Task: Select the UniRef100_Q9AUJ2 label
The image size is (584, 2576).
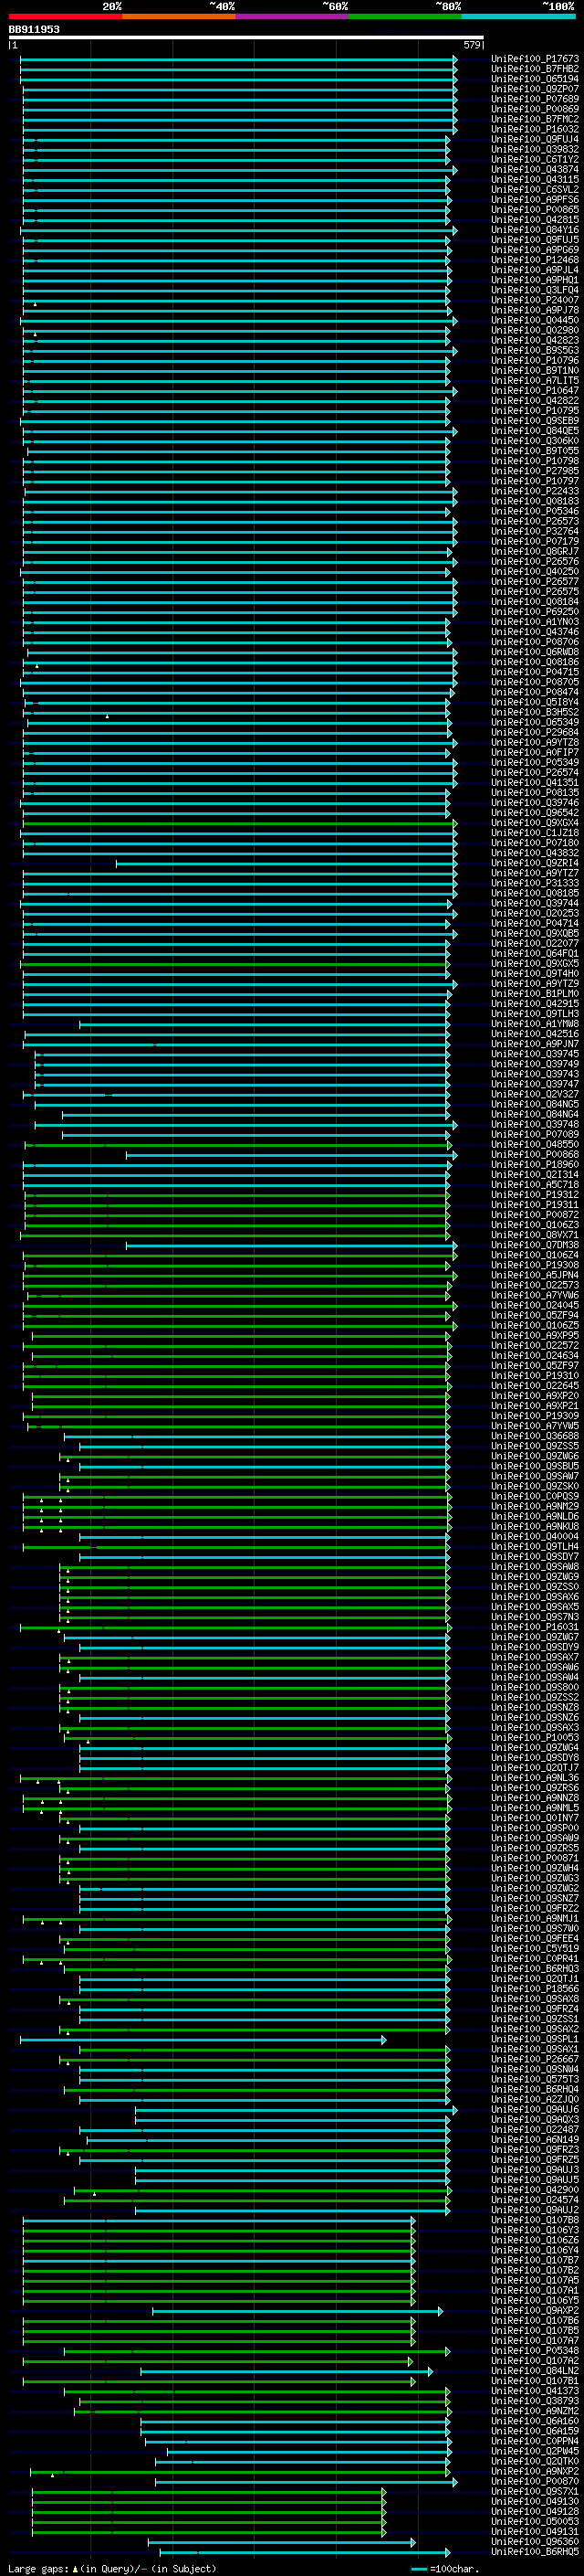Action: tap(534, 2210)
